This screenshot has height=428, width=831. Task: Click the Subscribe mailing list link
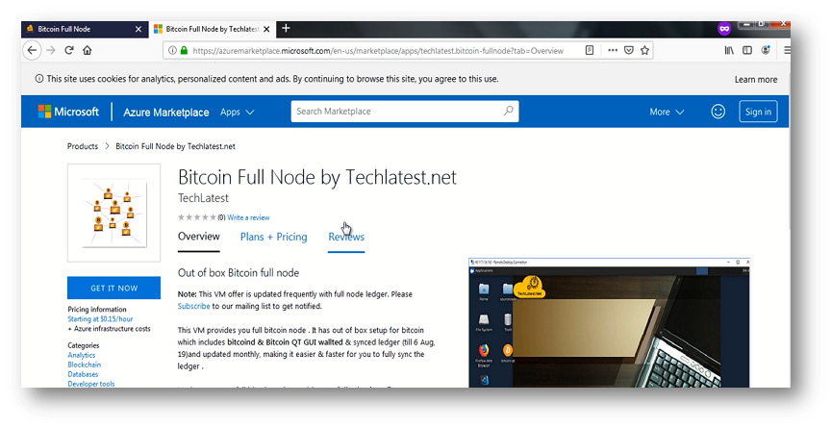tap(194, 306)
